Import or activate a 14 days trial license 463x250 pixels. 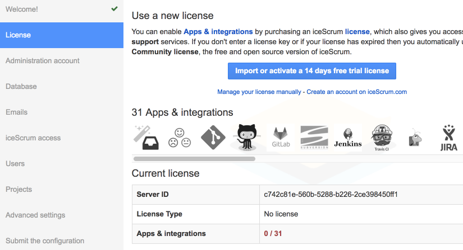coord(311,71)
